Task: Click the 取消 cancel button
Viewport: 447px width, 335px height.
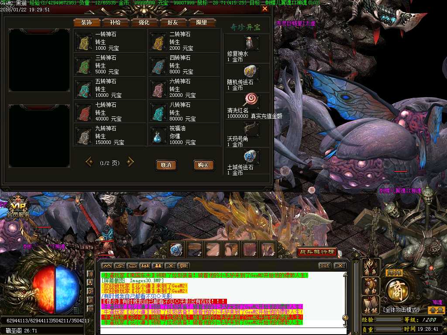Action: tap(166, 165)
